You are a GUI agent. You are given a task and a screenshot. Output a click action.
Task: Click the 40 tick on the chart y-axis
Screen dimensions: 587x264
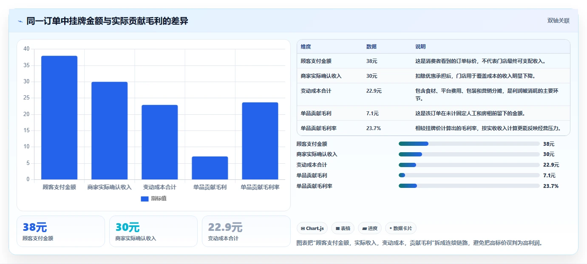(26, 49)
